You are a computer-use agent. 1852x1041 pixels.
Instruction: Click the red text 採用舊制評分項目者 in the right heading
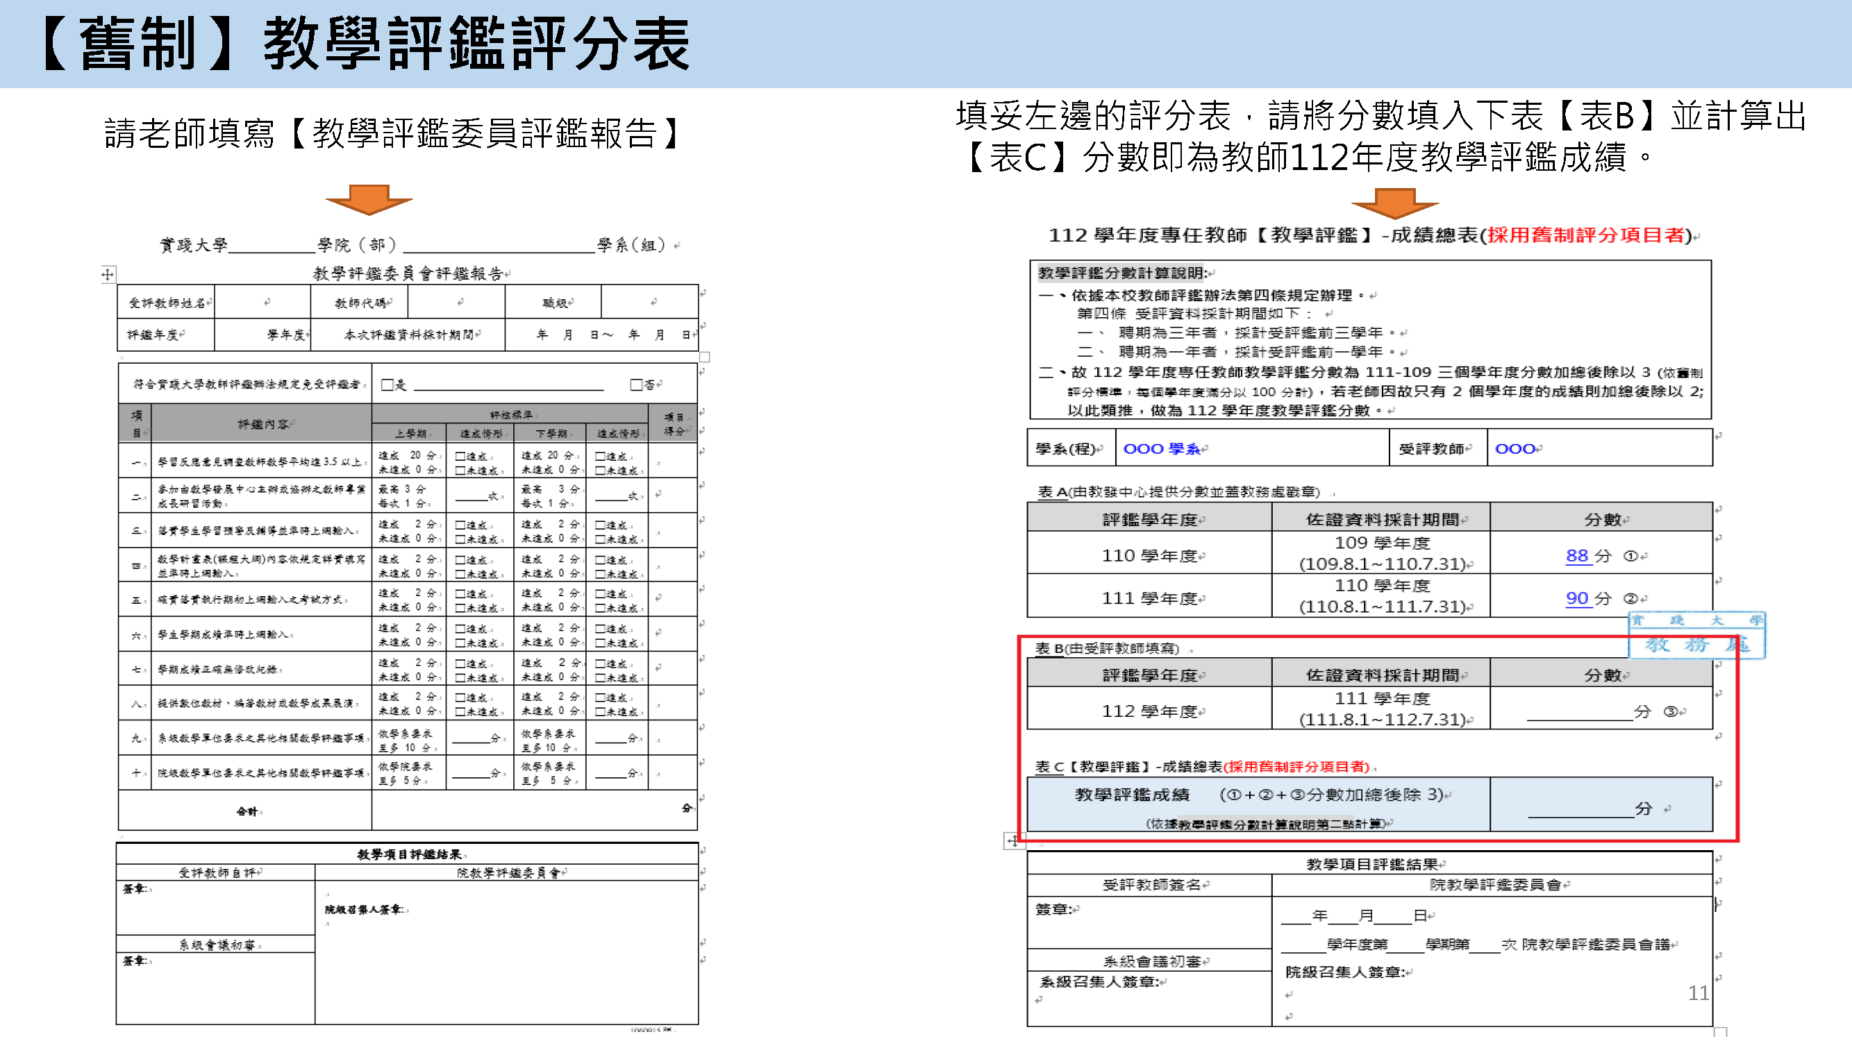[1585, 235]
